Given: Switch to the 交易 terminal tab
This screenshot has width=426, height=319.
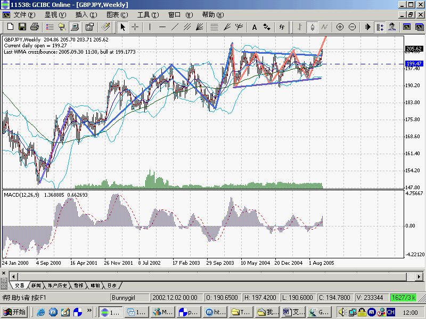Looking at the screenshot, I should coord(20,286).
